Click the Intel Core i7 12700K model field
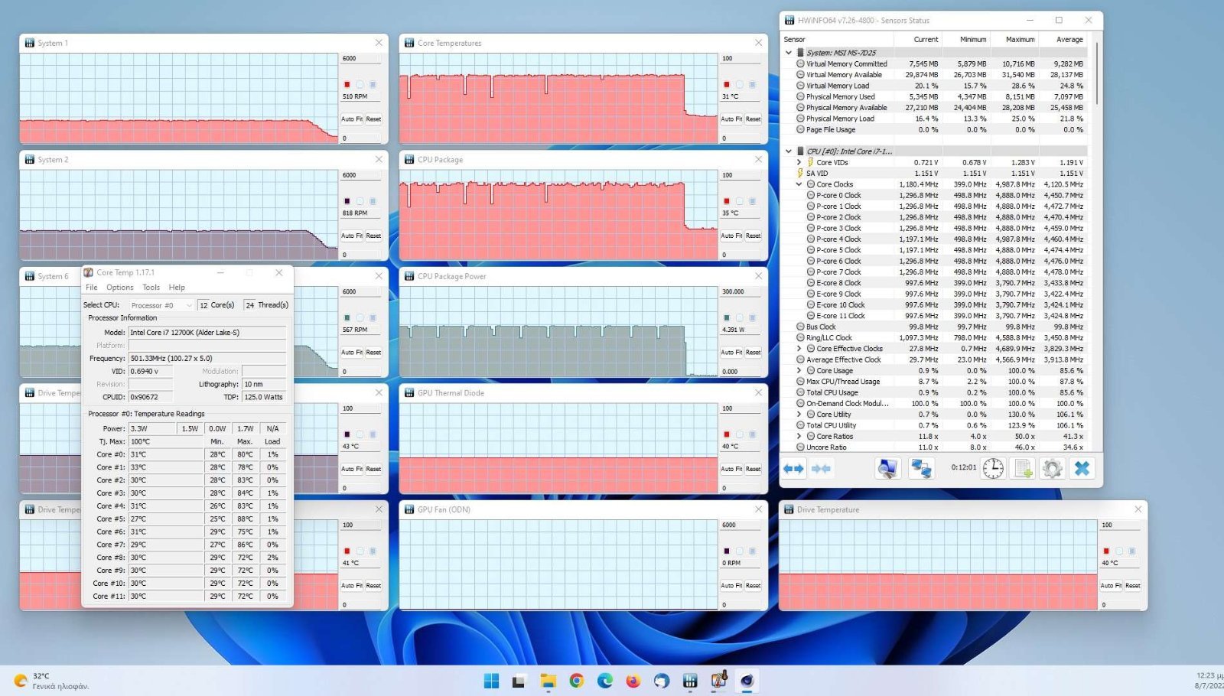Viewport: 1224px width, 696px height. [207, 333]
